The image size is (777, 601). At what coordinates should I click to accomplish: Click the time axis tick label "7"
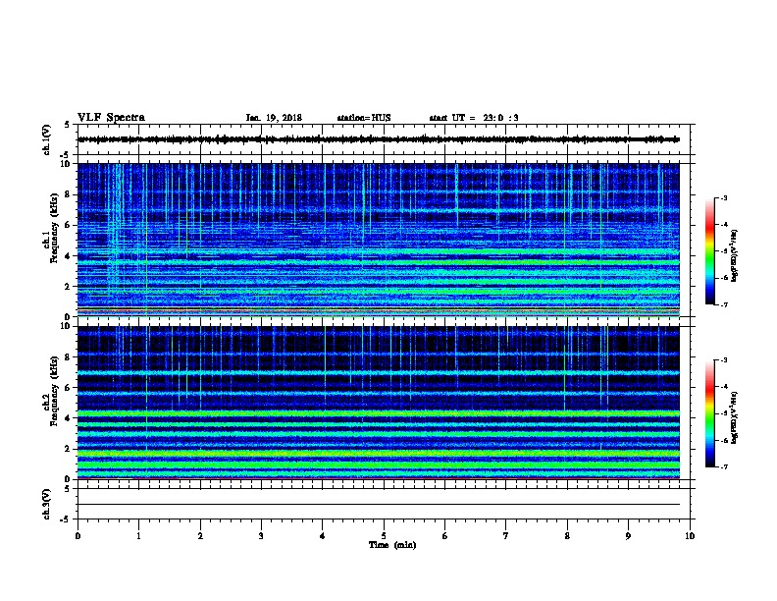pos(506,535)
